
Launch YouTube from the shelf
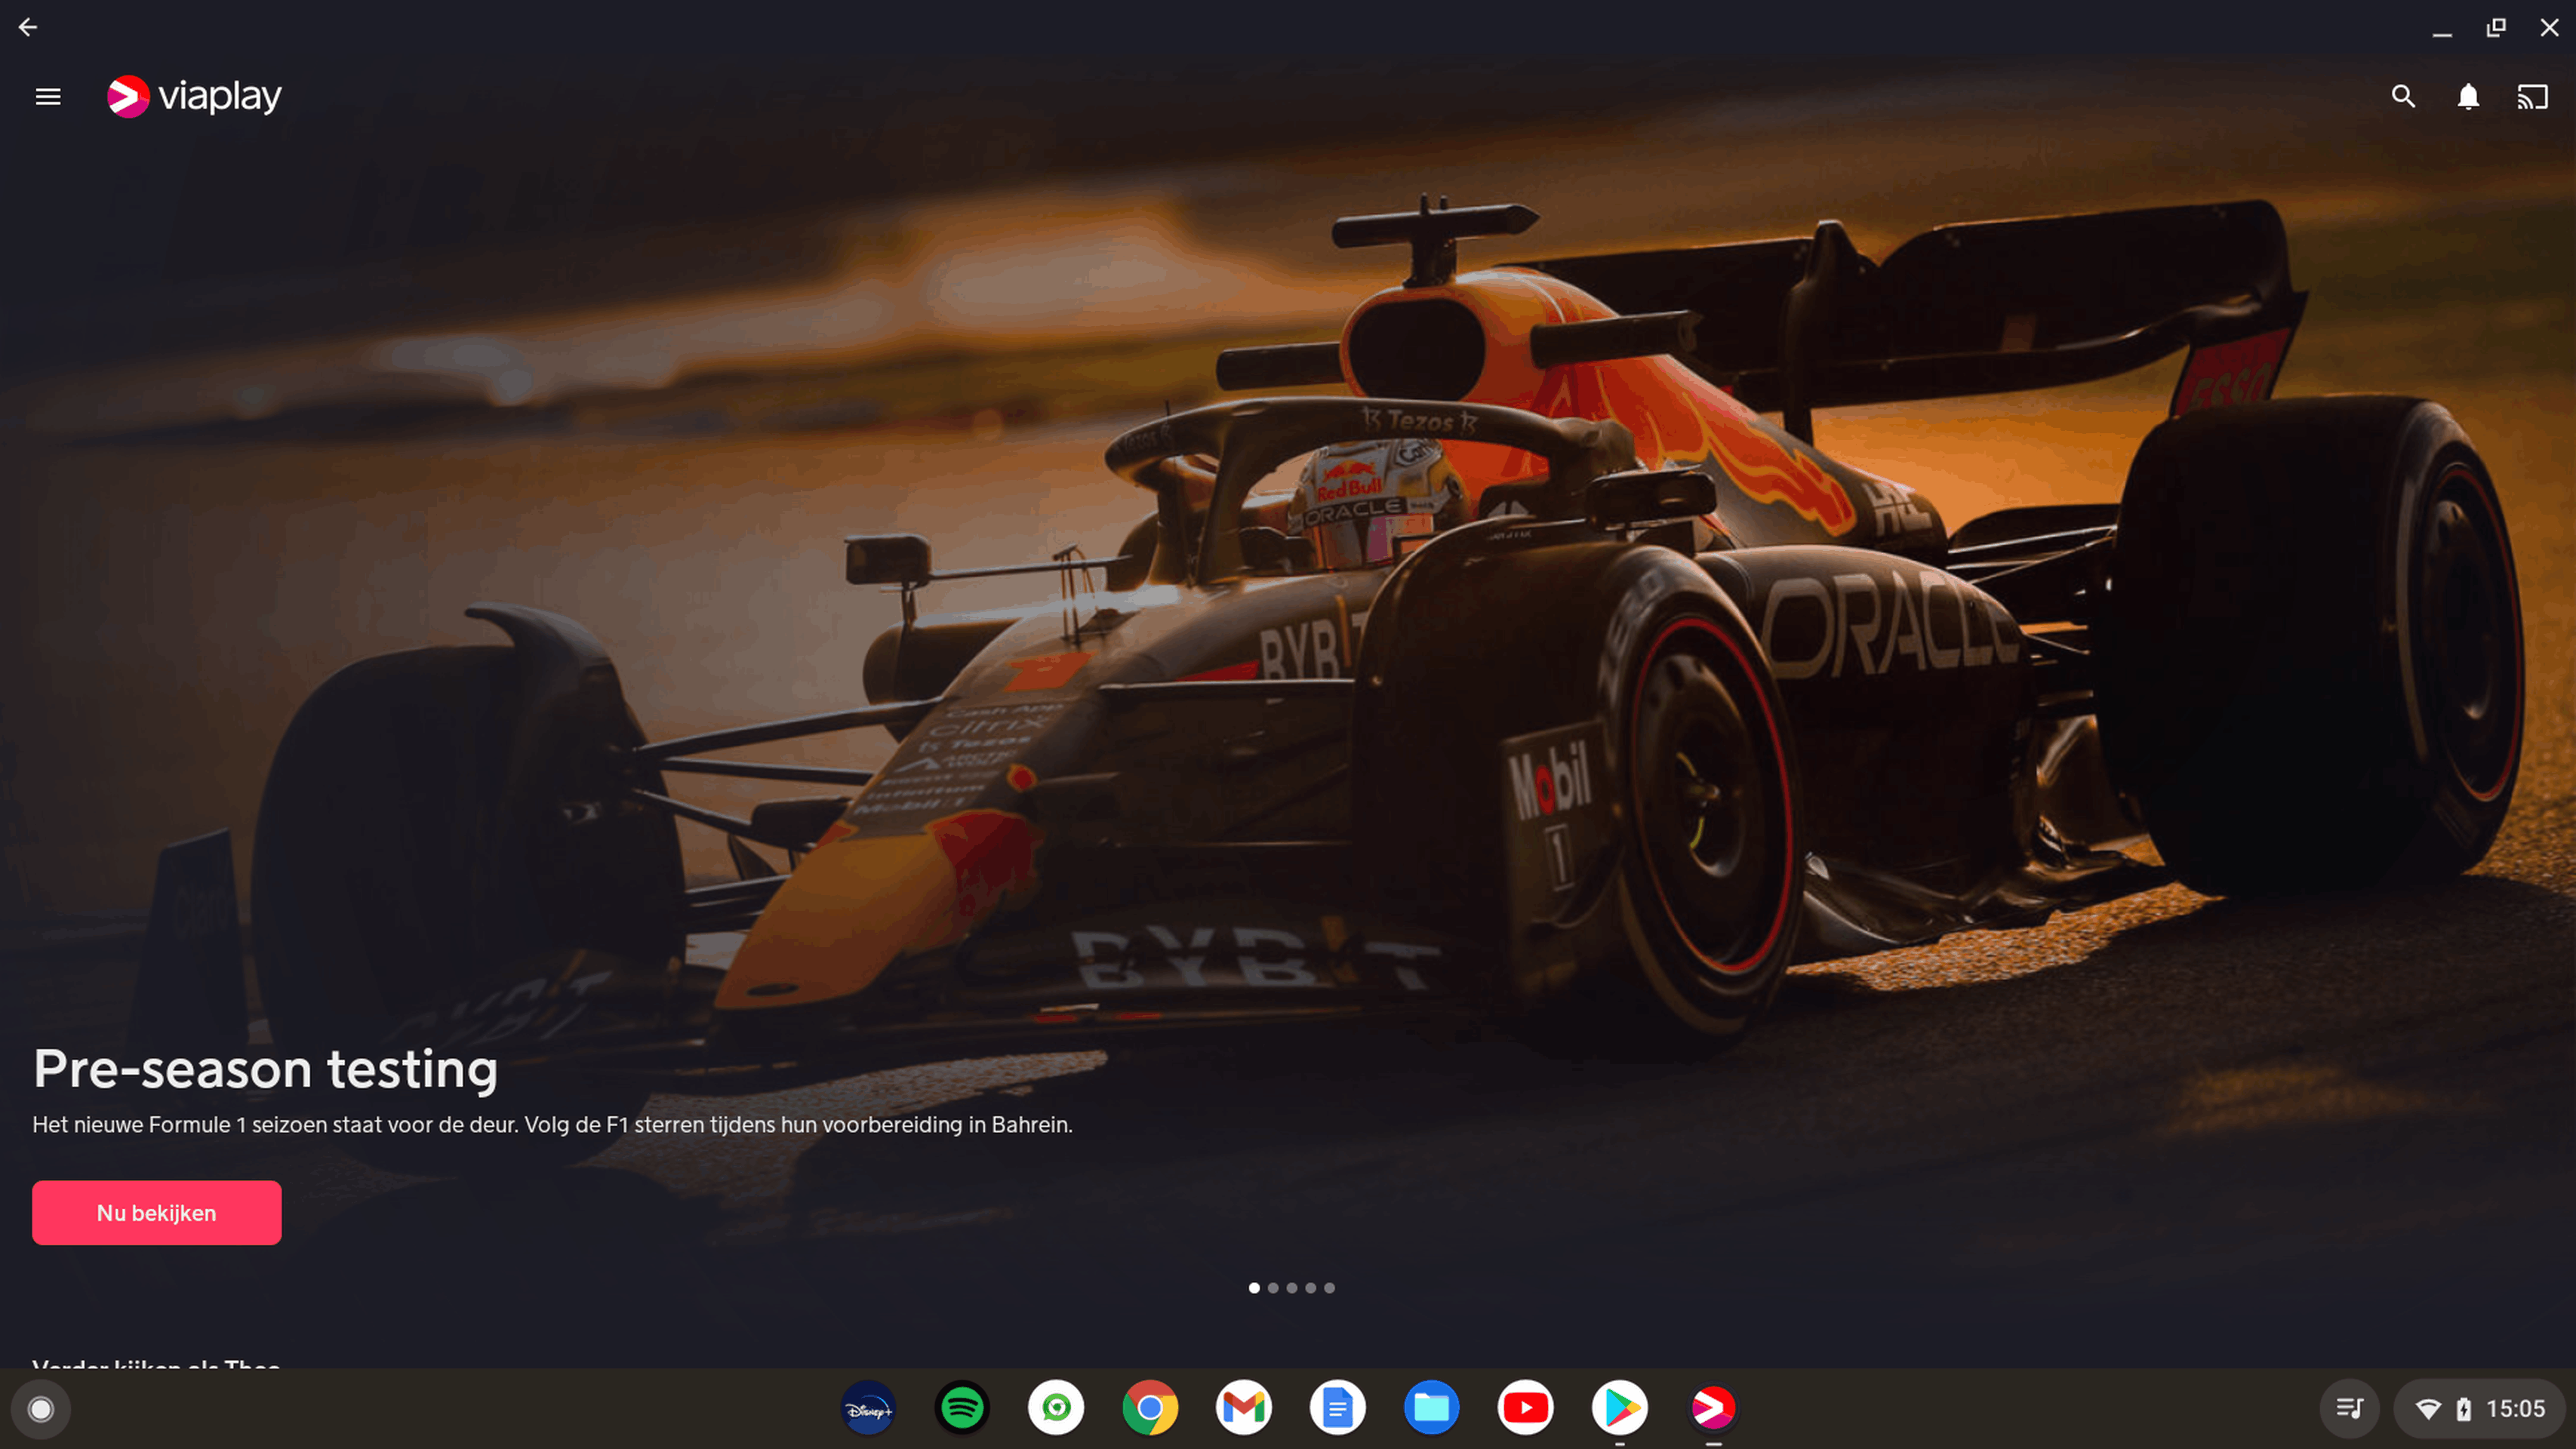(x=1526, y=1408)
